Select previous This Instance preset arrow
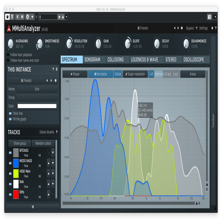The image size is (222, 222). [x=47, y=81]
